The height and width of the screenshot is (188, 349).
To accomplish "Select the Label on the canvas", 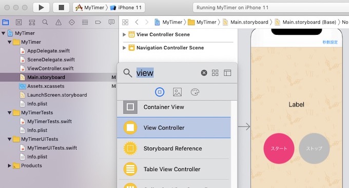I will pyautogui.click(x=296, y=105).
